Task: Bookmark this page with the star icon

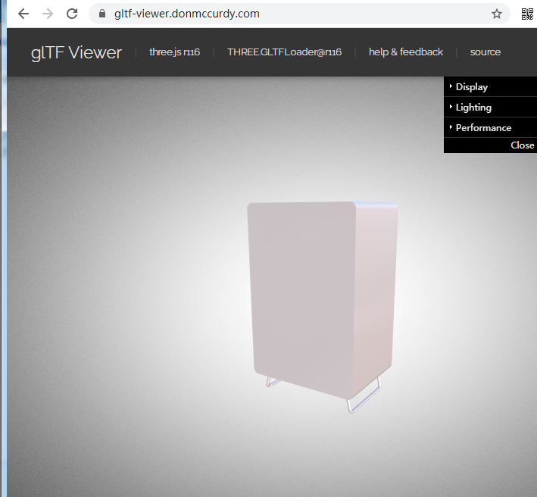Action: 497,14
